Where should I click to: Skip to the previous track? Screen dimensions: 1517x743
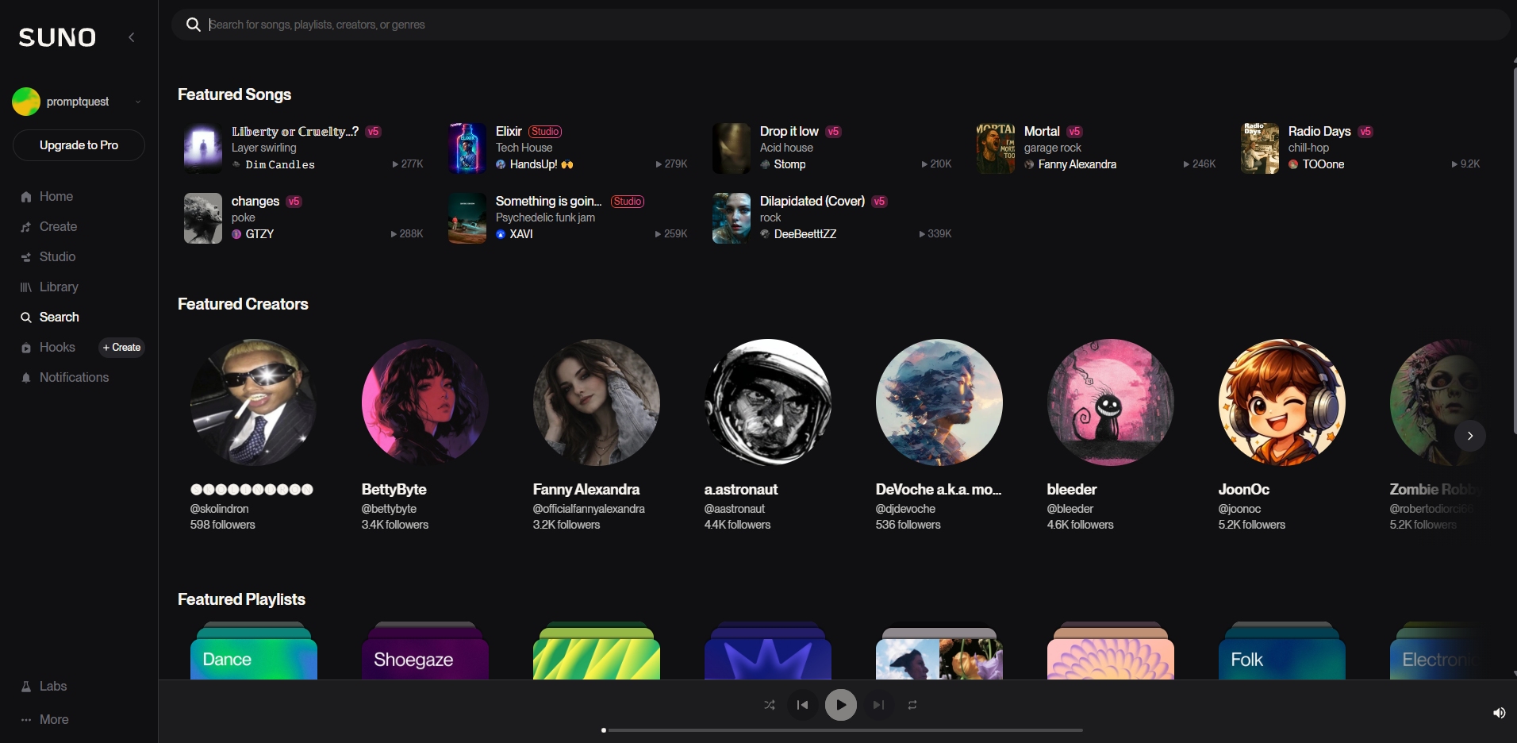click(x=803, y=705)
